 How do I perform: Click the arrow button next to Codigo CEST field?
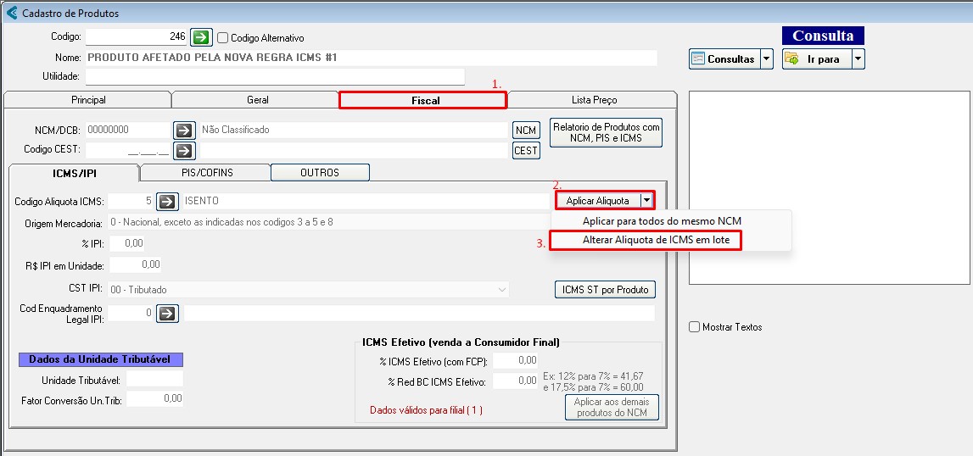coord(184,151)
